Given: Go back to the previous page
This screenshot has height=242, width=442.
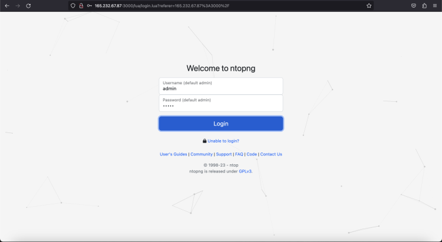Looking at the screenshot, I should tap(7, 6).
